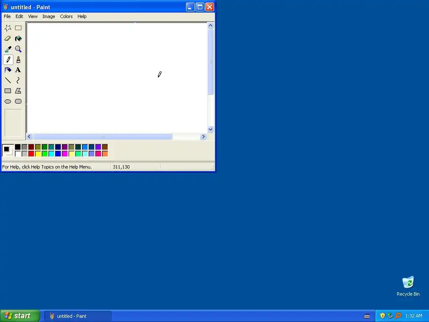Activate the Pick Color eyedropper tool
Image resolution: width=429 pixels, height=322 pixels.
[x=8, y=49]
